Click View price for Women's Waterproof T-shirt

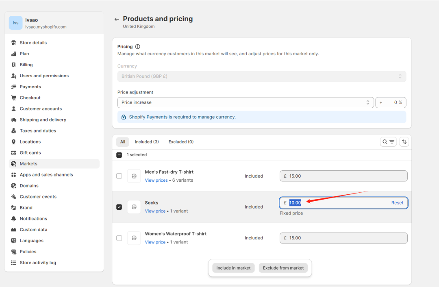pos(155,242)
